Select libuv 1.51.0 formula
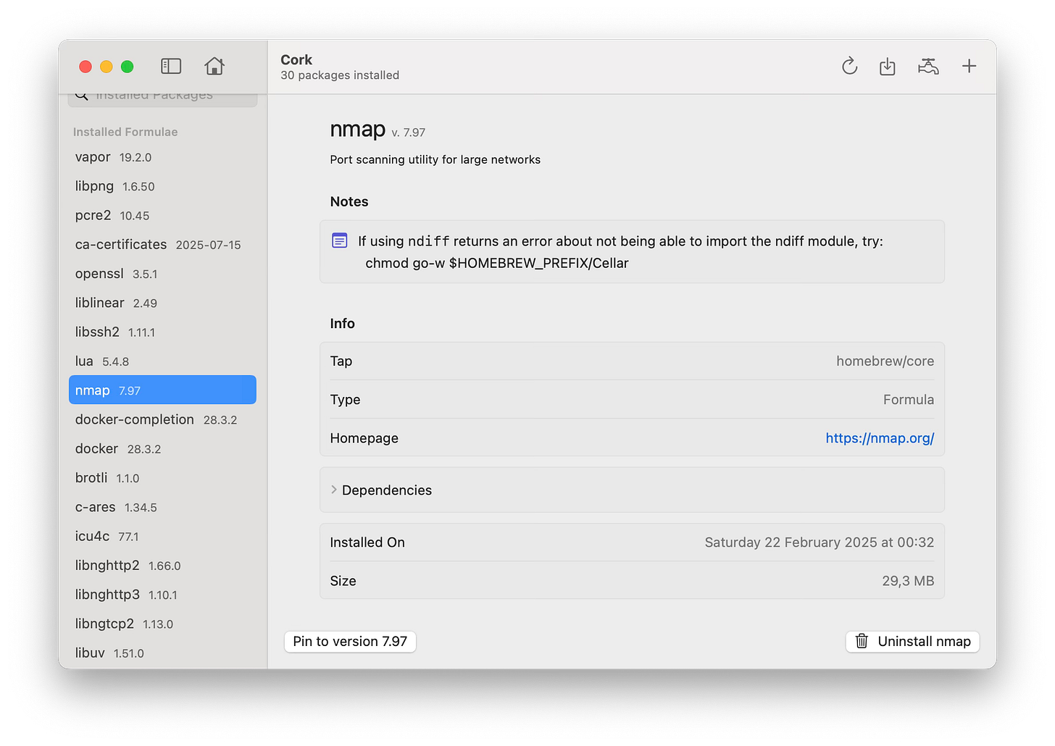 click(x=162, y=653)
